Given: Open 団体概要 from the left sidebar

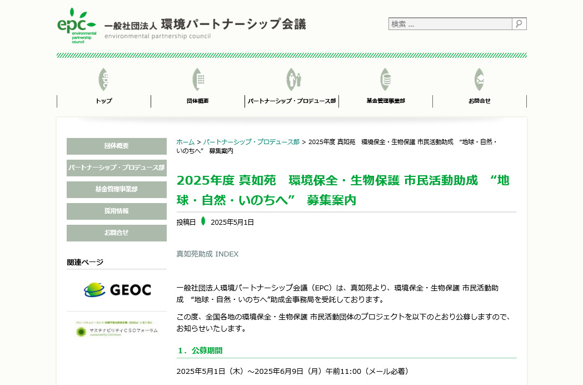Looking at the screenshot, I should tap(116, 146).
